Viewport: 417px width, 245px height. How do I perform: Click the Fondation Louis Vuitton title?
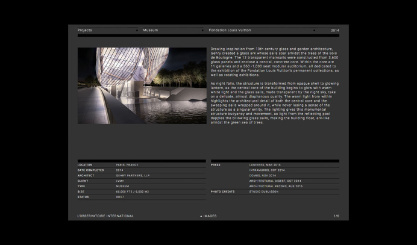point(230,30)
